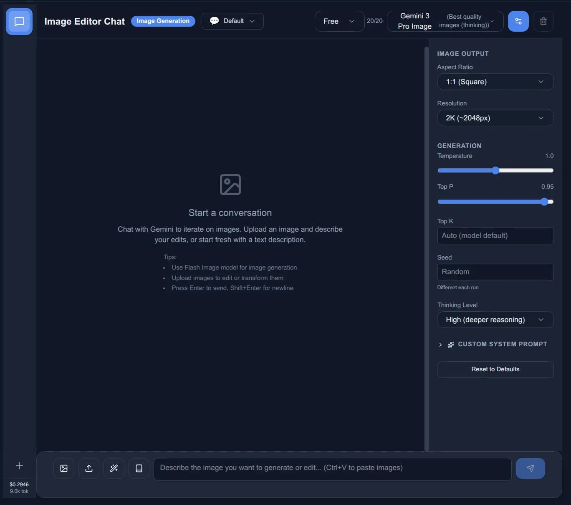Change the Thinking Level dropdown
Viewport: 571px width, 505px height.
click(495, 320)
